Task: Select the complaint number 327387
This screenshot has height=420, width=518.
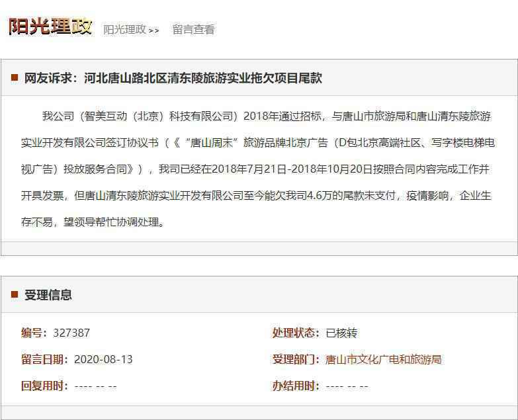Action: click(71, 333)
